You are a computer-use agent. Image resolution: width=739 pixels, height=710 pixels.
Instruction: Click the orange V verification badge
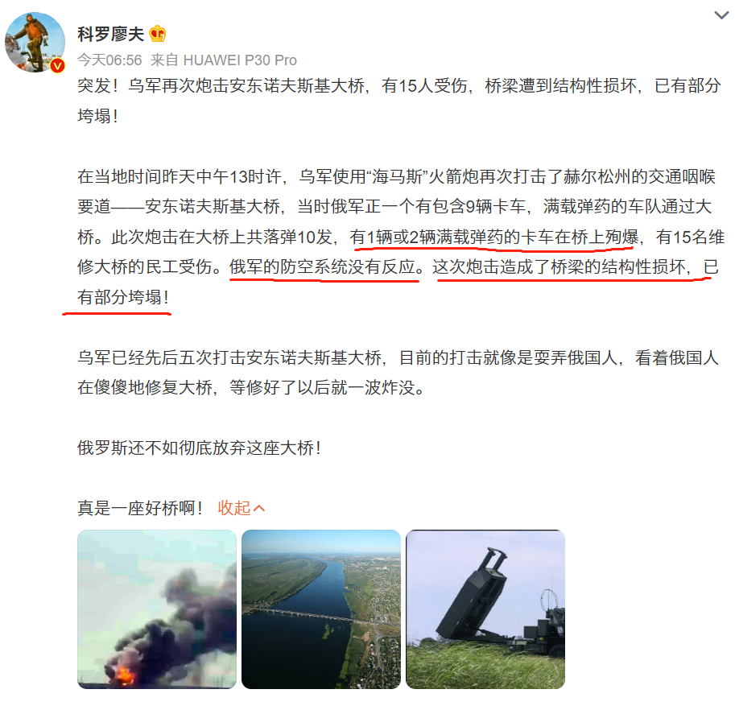tap(57, 65)
